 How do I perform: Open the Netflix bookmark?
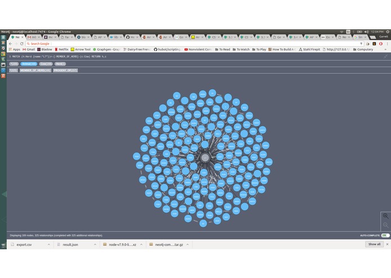(x=61, y=50)
